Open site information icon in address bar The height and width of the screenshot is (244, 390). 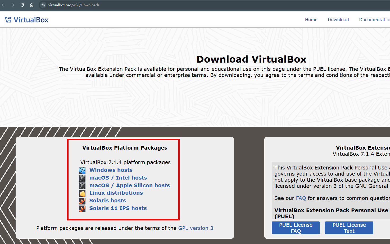43,5
